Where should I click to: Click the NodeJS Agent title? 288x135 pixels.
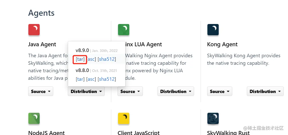coord(46,133)
